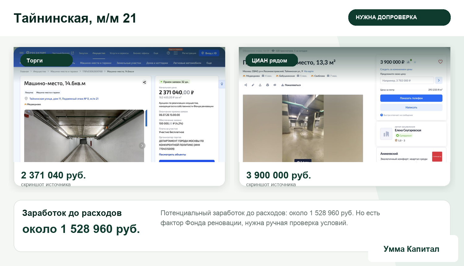Click the НУЖНА ДОПРОВЕРКА status badge
Viewport: 464px width, 266px height.
tap(399, 17)
